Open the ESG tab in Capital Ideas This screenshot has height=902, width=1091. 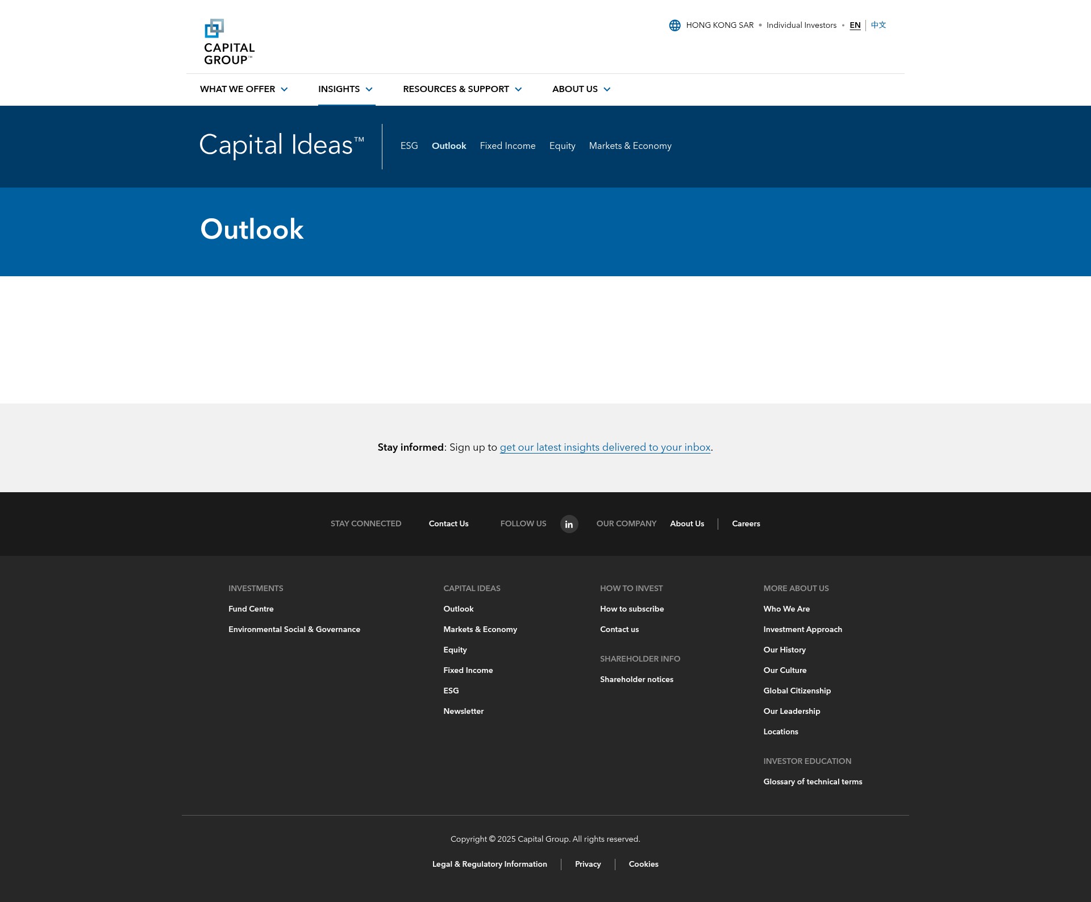pos(409,146)
